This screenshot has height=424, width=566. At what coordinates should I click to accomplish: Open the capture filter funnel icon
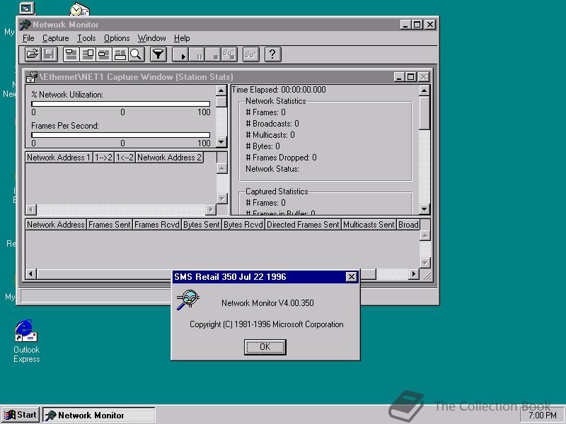(x=158, y=54)
